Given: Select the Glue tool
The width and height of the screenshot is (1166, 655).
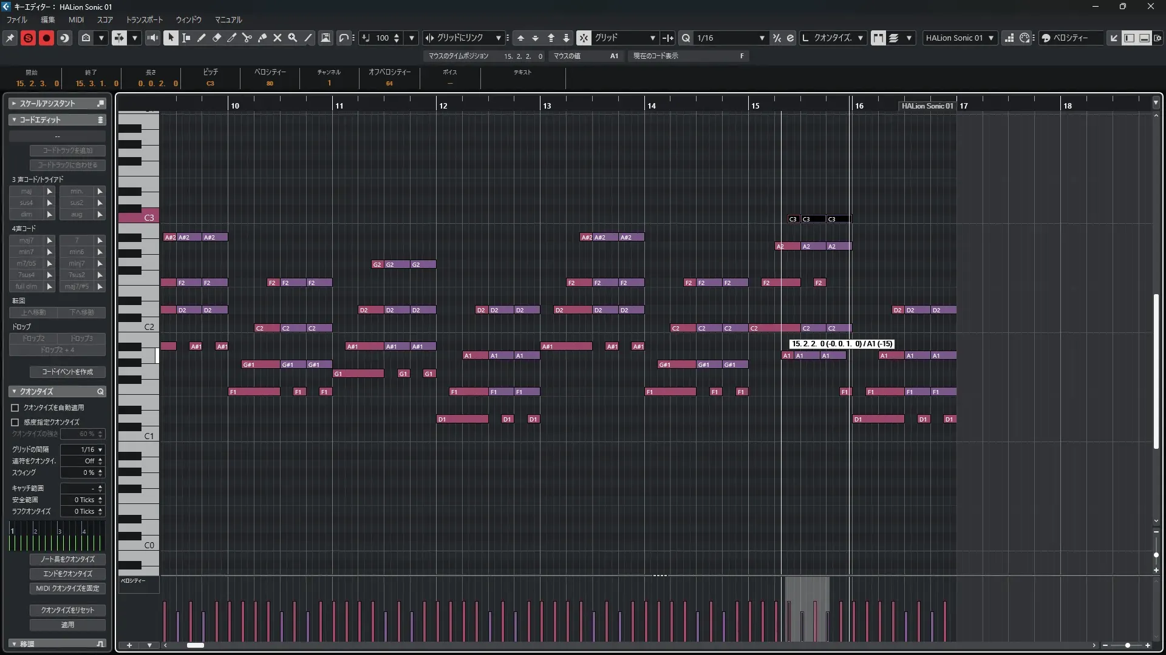Looking at the screenshot, I should pos(262,38).
